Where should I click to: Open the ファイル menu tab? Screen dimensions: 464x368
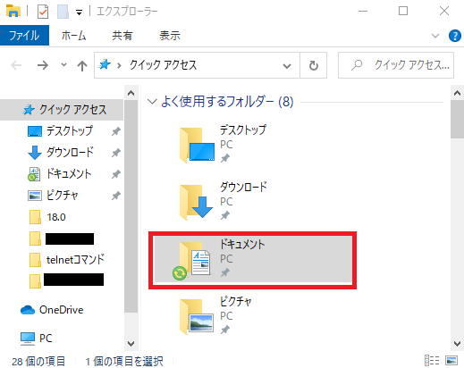click(x=24, y=36)
